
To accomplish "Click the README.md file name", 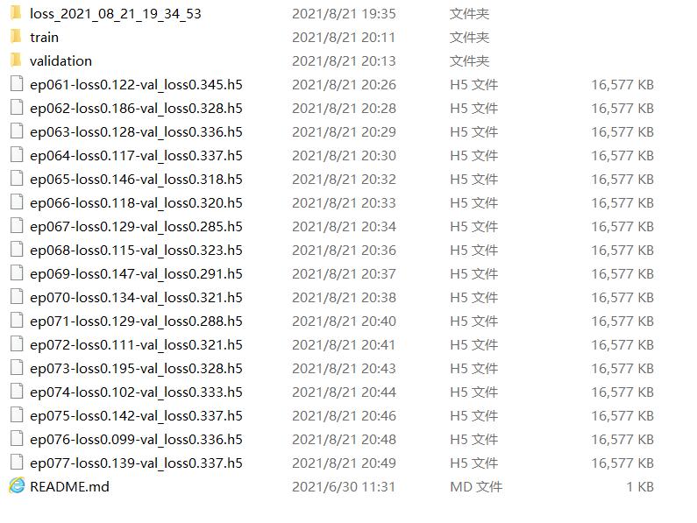I will tap(69, 486).
